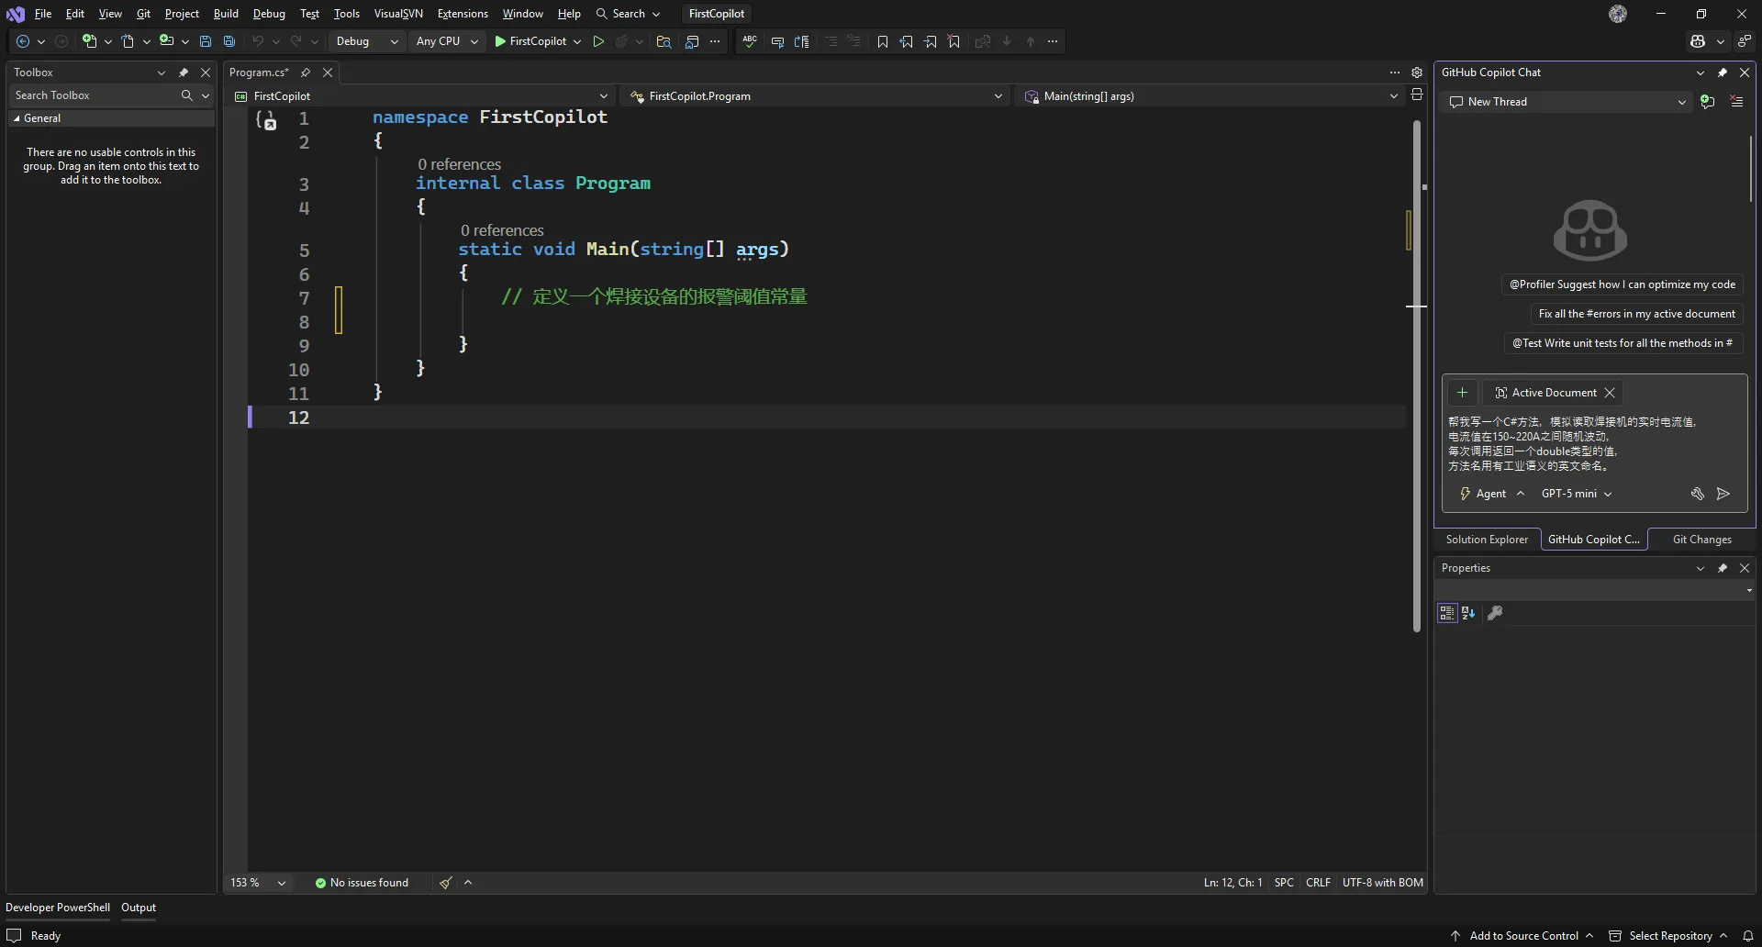Open the Find in Files icon
Viewport: 1762px width, 947px height.
point(664,41)
